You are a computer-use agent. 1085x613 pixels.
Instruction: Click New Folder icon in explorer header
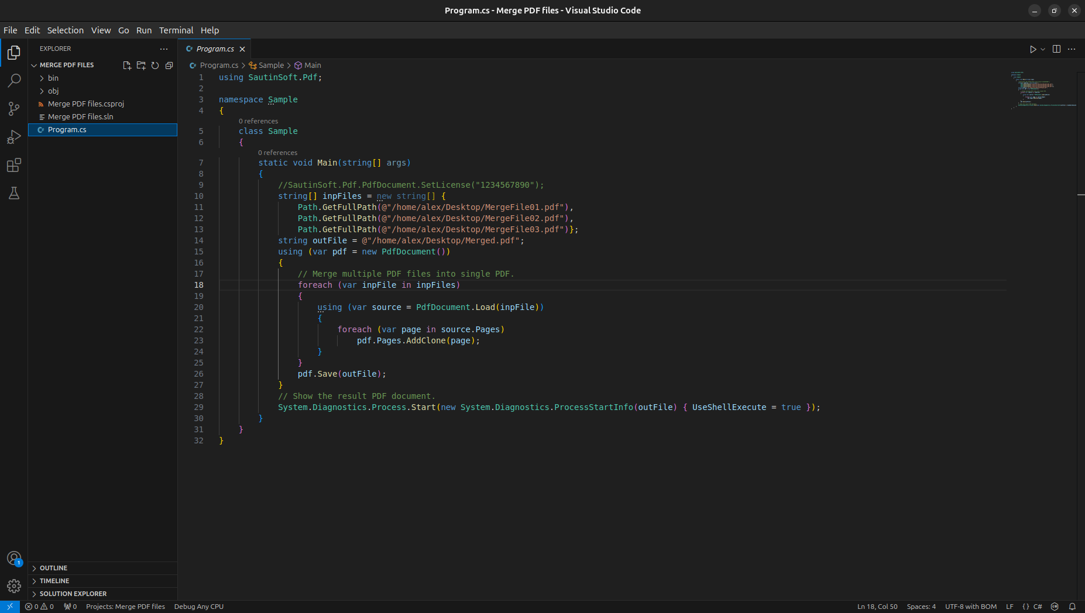tap(141, 66)
